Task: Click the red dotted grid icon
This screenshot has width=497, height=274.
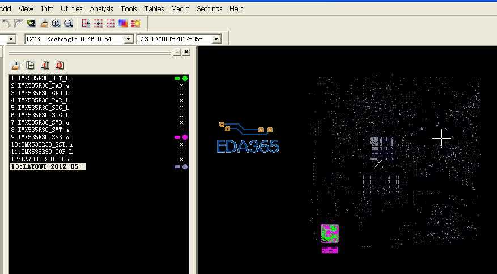Action: [x=111, y=23]
